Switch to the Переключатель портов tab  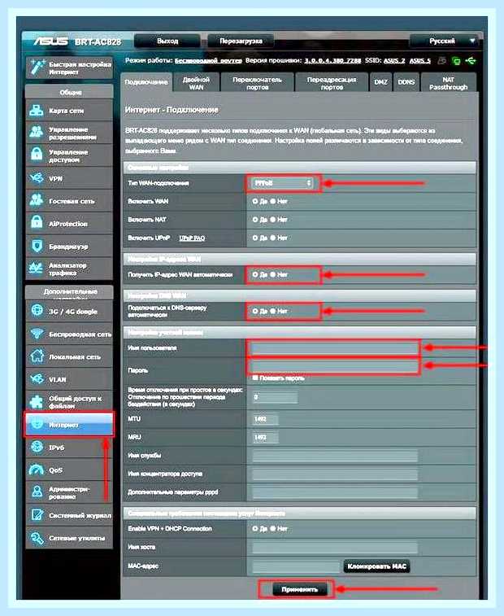[x=257, y=82]
